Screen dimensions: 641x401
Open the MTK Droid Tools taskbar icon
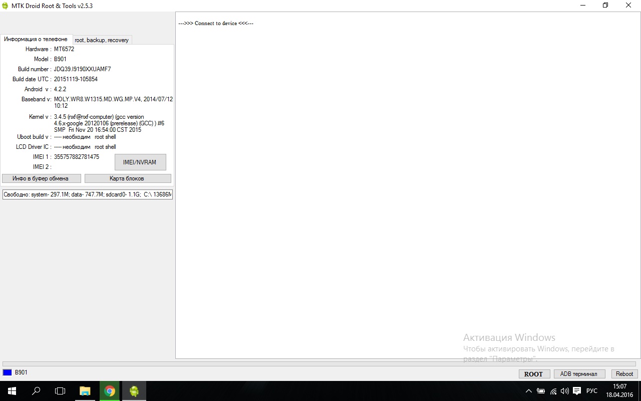point(134,391)
